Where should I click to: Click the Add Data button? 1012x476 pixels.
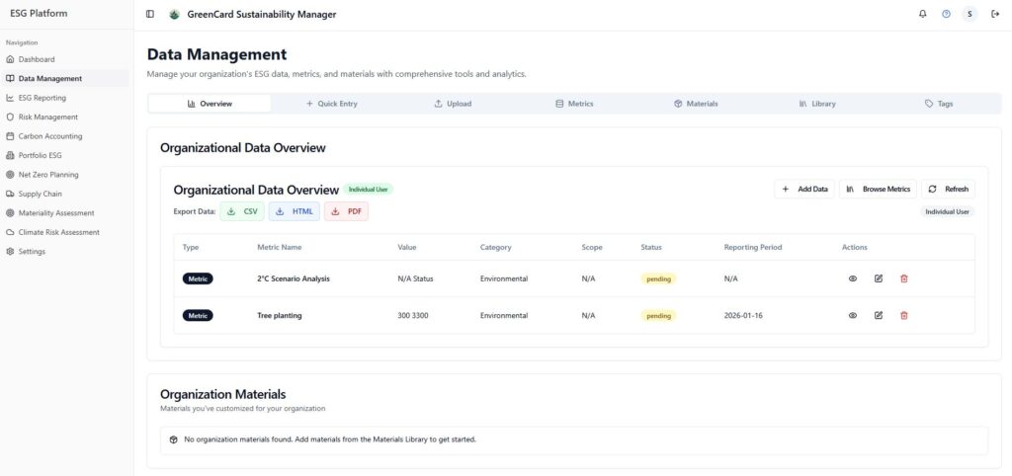click(x=804, y=189)
